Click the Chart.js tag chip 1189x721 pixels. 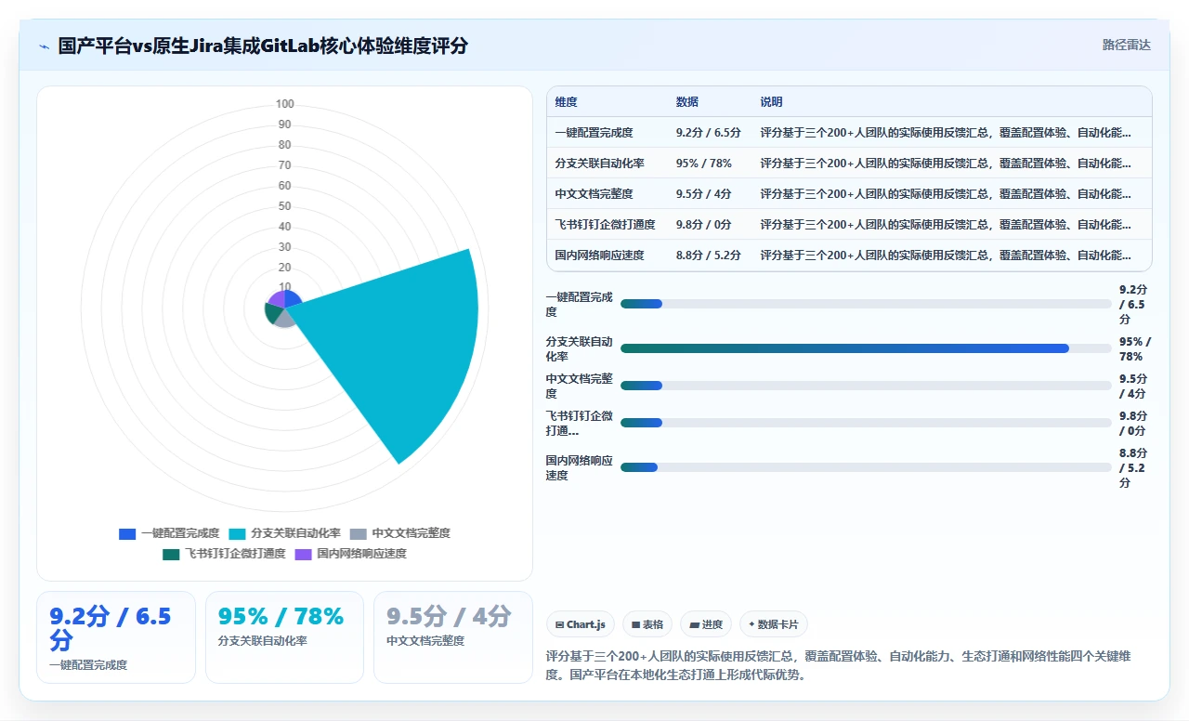tap(581, 624)
